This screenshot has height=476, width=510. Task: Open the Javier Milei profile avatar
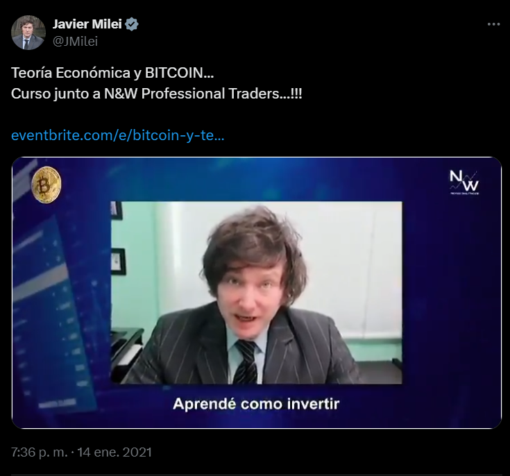coord(28,33)
